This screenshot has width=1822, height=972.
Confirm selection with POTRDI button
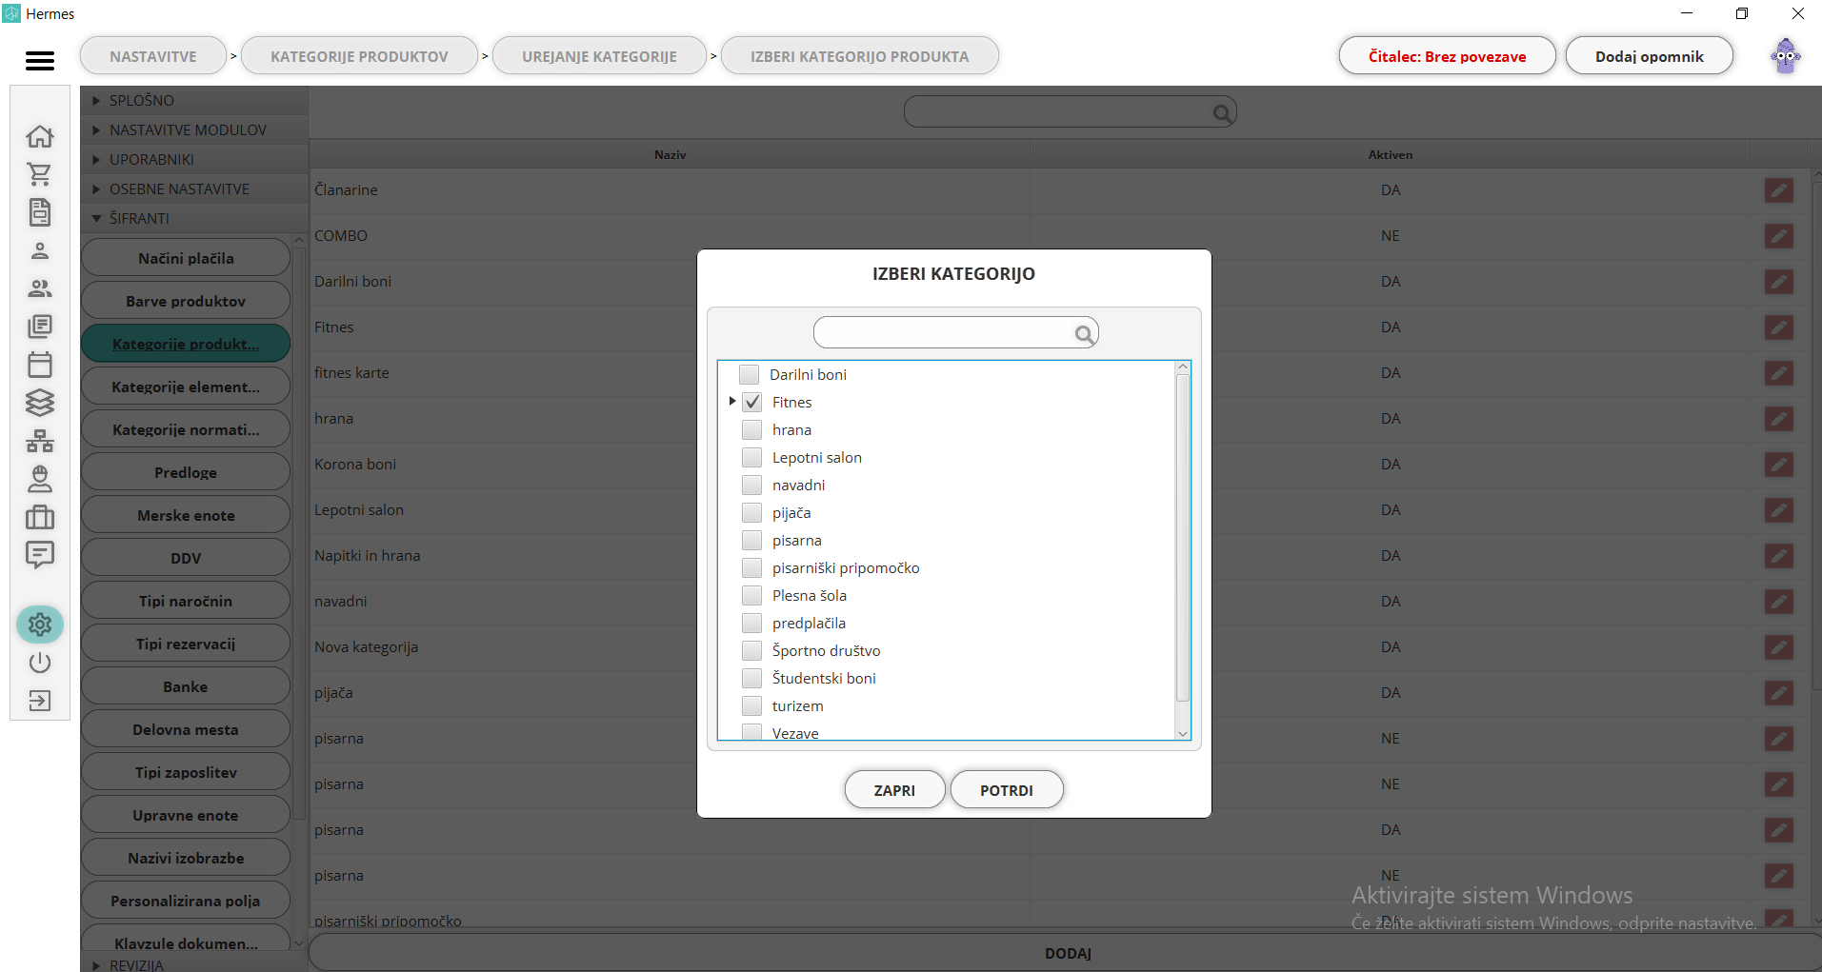(1007, 790)
